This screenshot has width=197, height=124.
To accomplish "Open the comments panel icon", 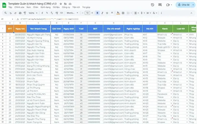I will click(x=160, y=5).
